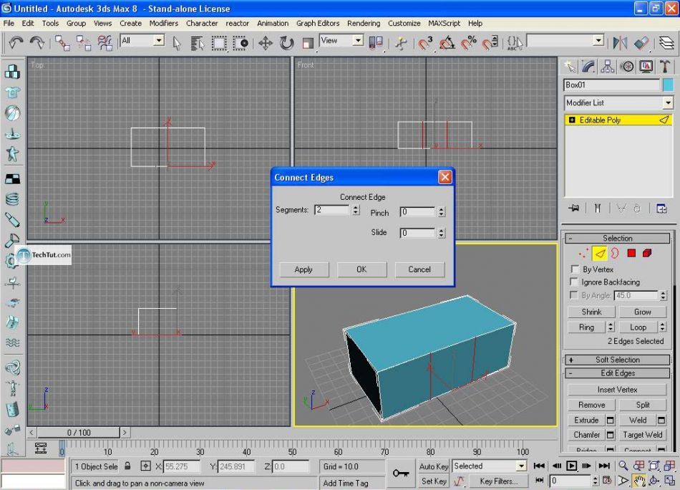680x490 pixels.
Task: Switch to the Create command panel
Action: [x=570, y=67]
